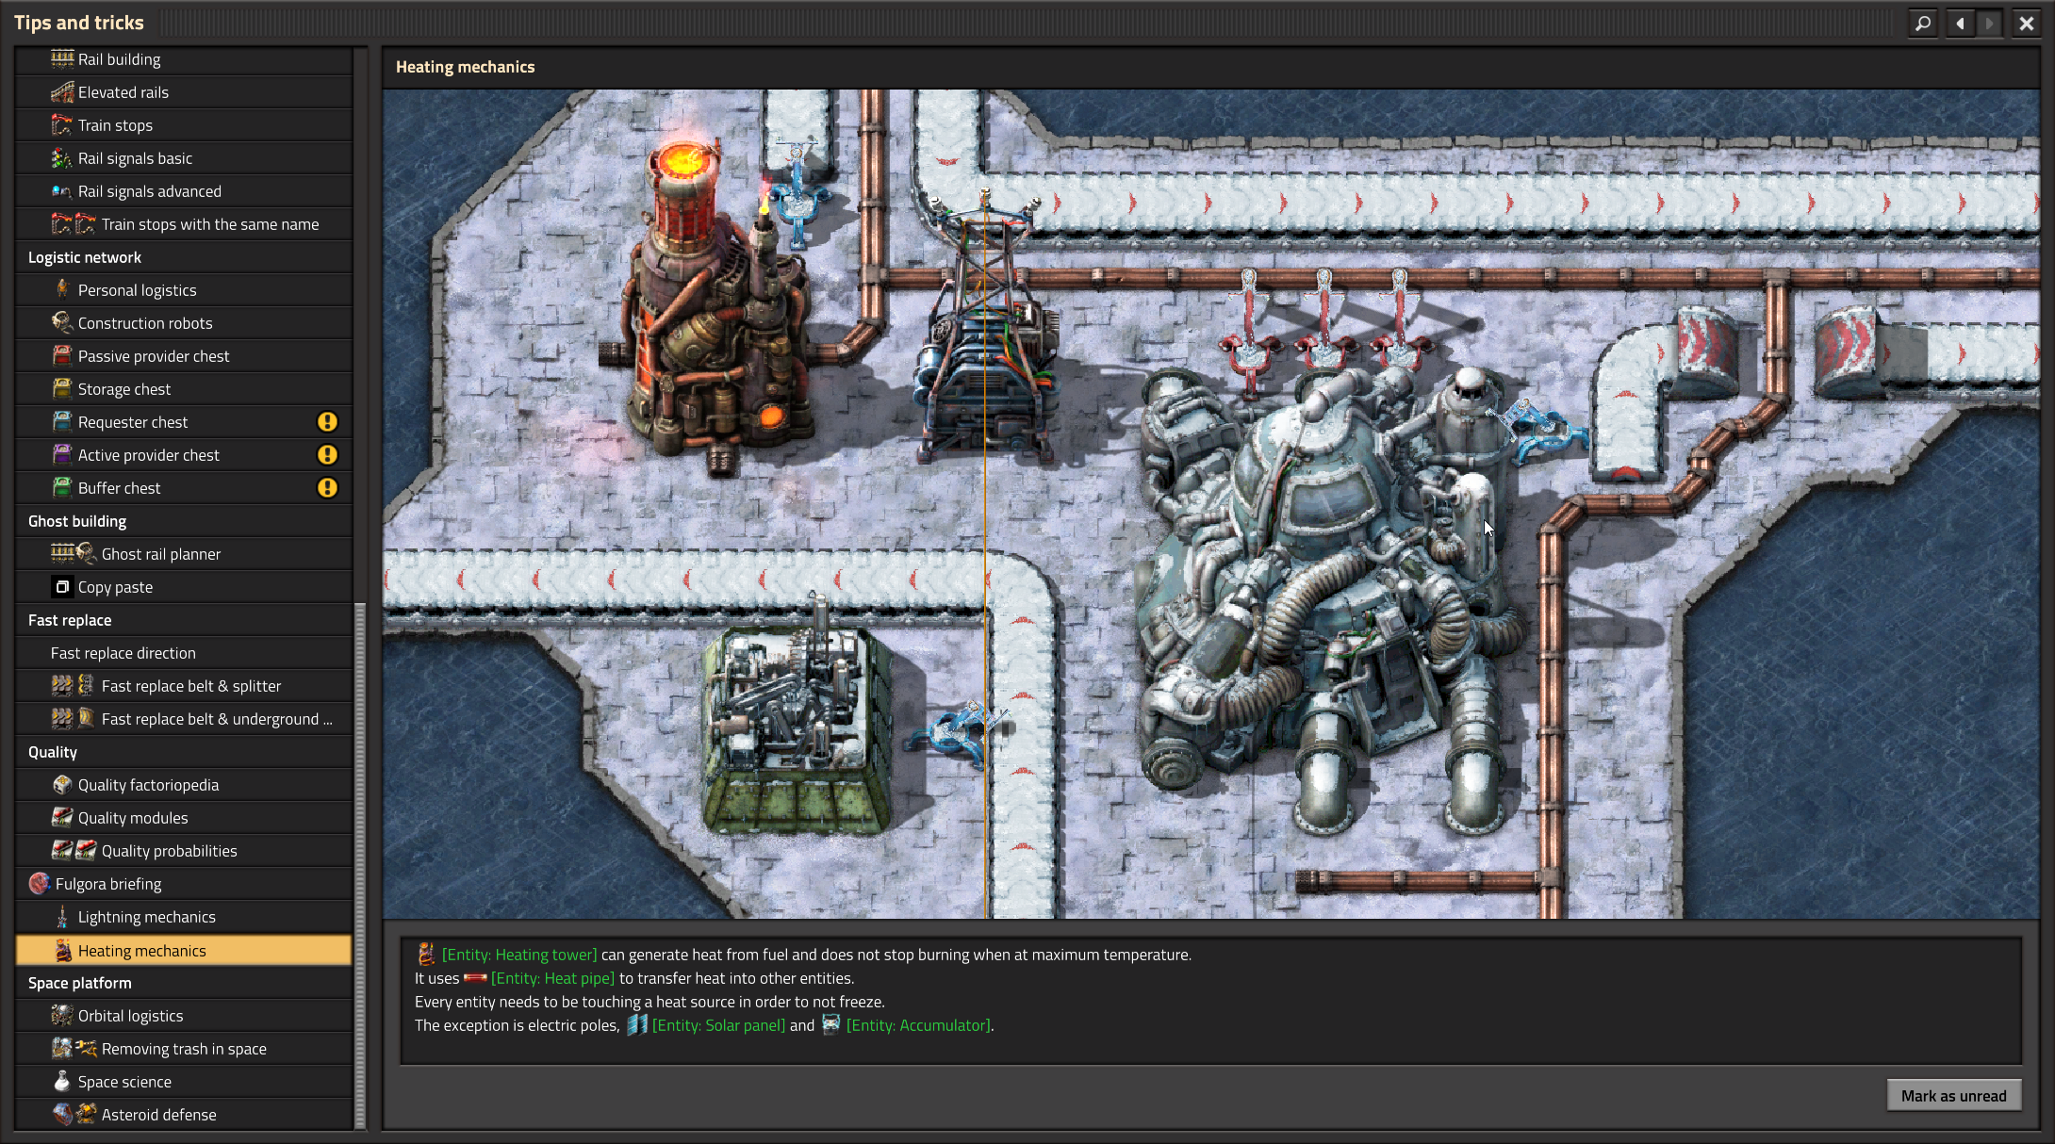Image resolution: width=2055 pixels, height=1144 pixels.
Task: Click the Logistic network category header
Action: click(184, 257)
